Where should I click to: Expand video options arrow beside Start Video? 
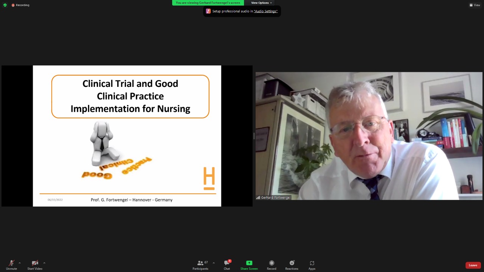(44, 263)
